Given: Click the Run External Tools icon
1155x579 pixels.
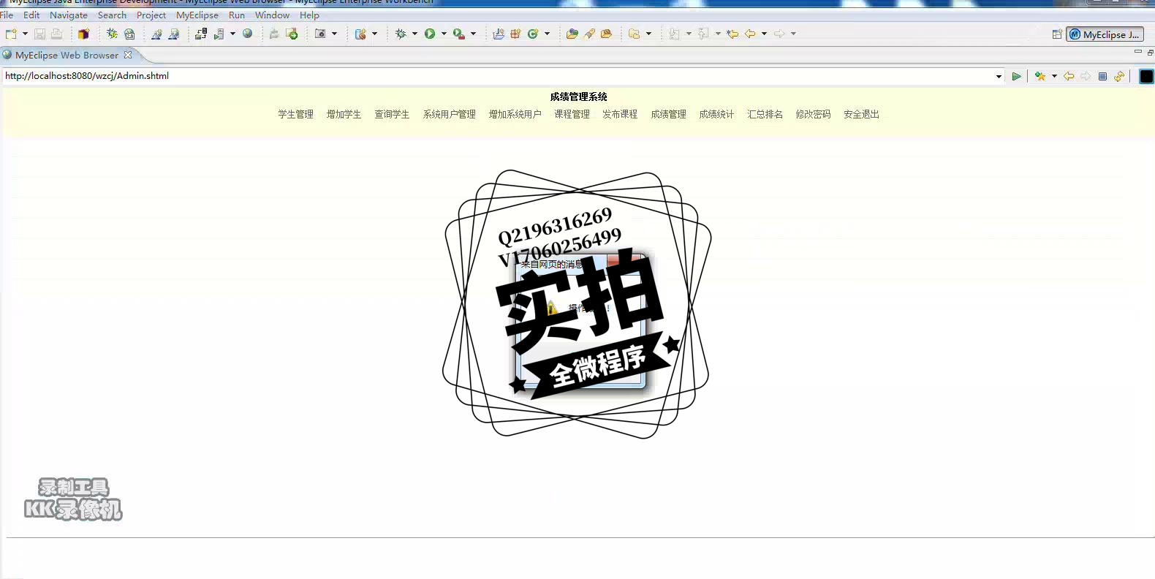Looking at the screenshot, I should pos(459,34).
